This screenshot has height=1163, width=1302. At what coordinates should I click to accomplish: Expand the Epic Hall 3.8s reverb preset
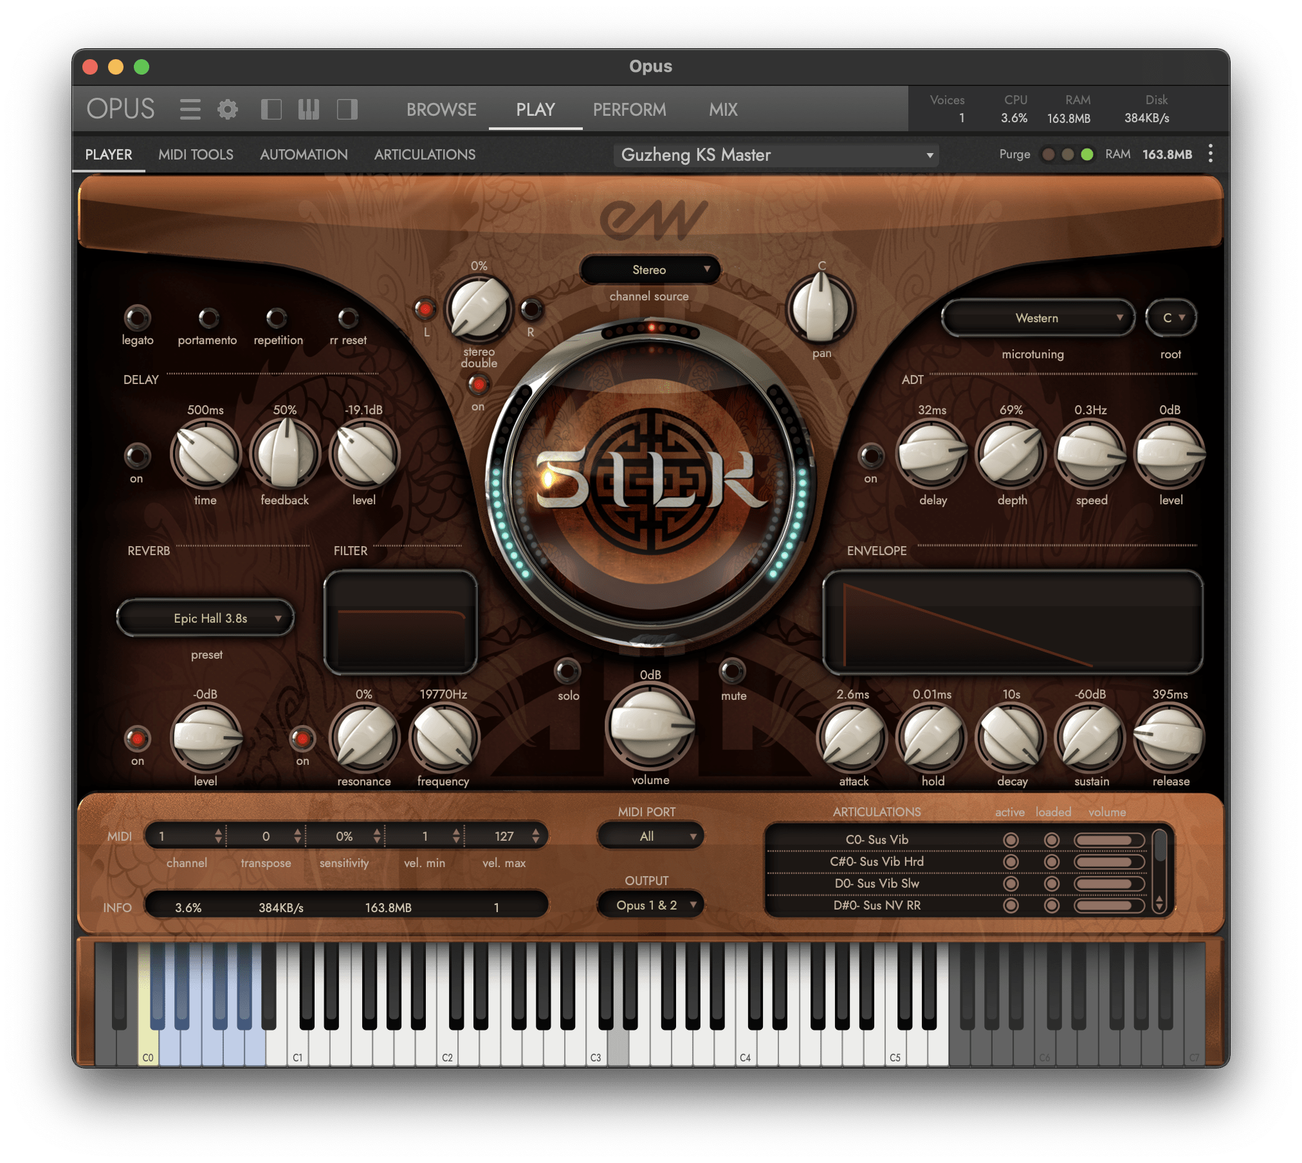(206, 618)
